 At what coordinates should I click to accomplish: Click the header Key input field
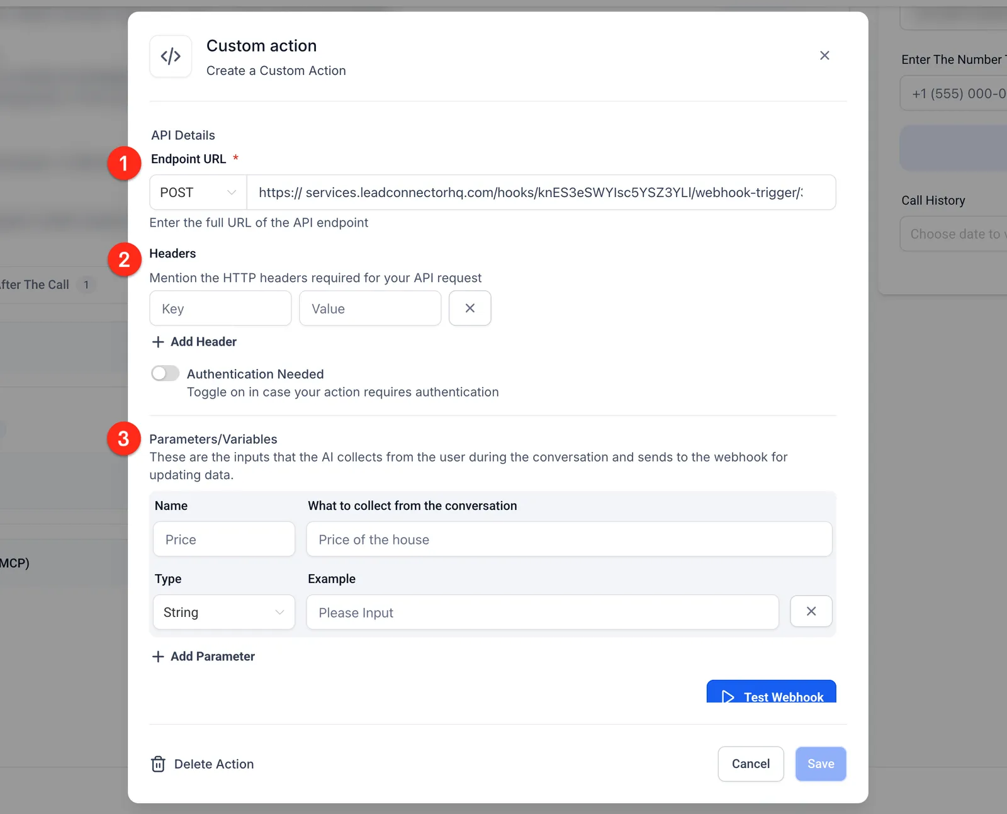pos(220,308)
